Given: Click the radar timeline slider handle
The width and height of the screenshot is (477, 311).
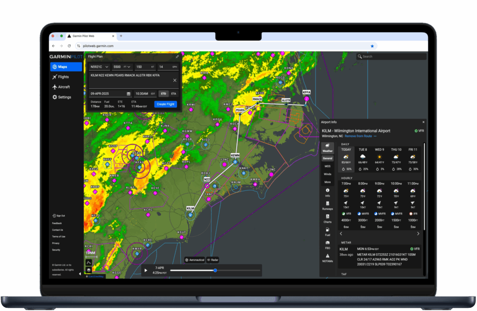Looking at the screenshot, I should tap(215, 270).
